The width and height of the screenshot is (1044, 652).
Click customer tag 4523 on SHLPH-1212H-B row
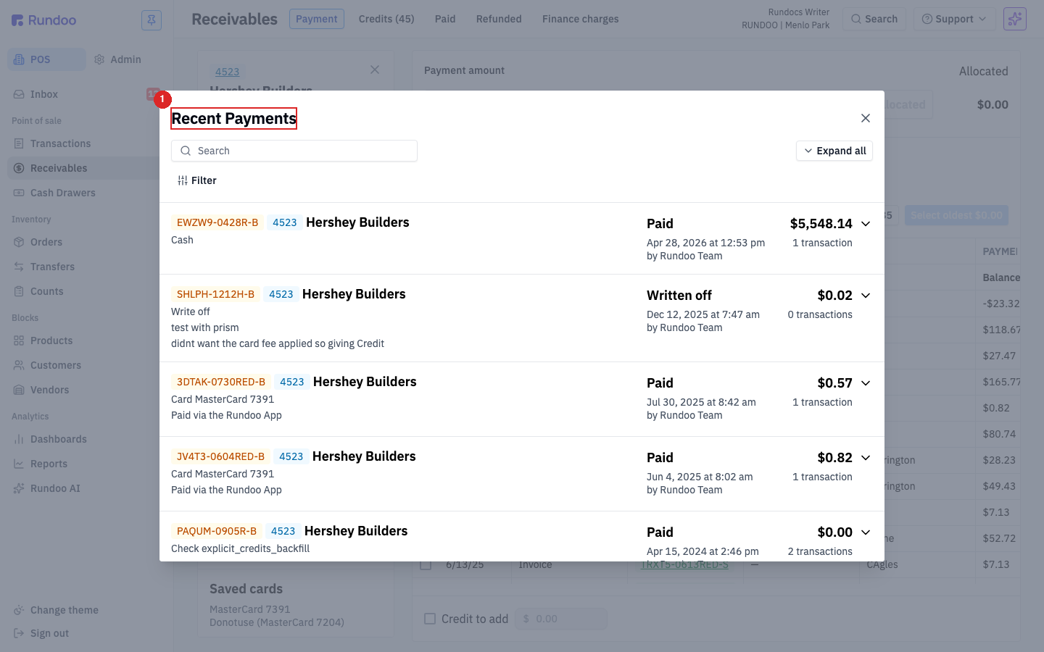point(281,294)
